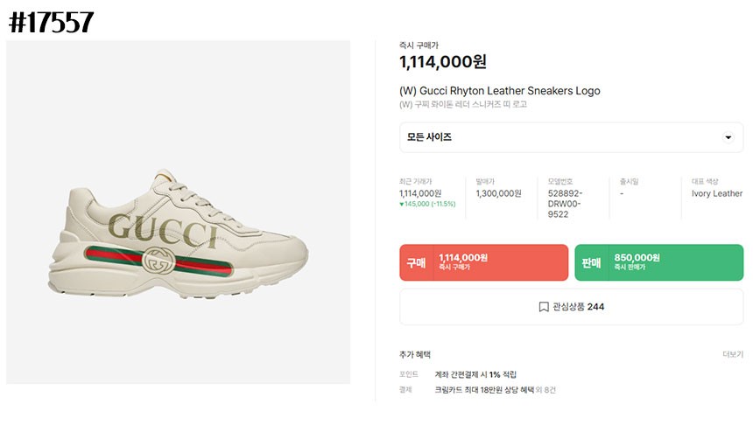Image resolution: width=753 pixels, height=432 pixels.
Task: Add to 관심상품 244 wishlist
Action: pos(571,307)
